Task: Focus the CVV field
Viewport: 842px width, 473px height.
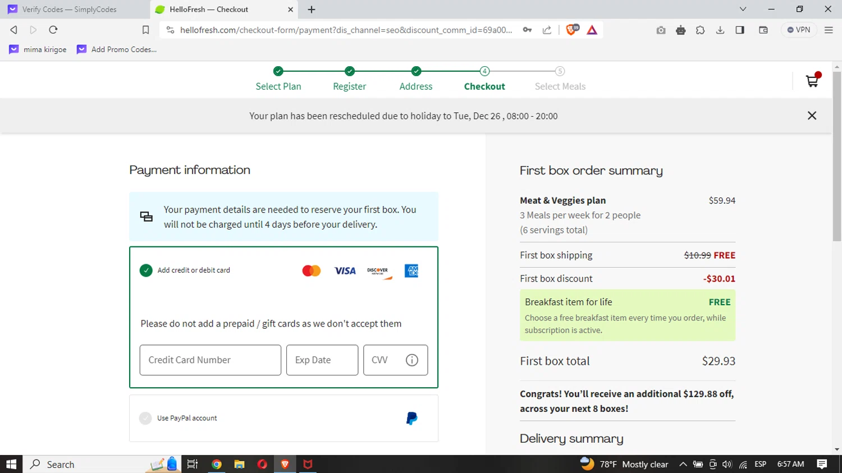Action: click(x=396, y=360)
